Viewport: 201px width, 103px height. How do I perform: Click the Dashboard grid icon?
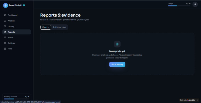click(5, 15)
